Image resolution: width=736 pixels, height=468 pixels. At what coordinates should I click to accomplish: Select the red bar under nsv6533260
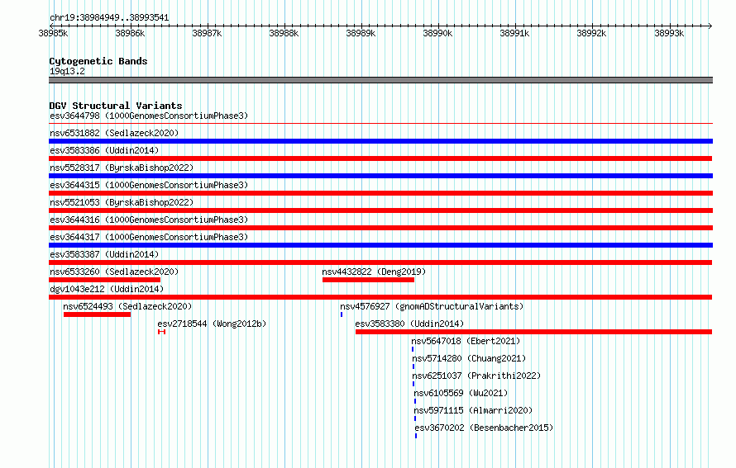105,280
